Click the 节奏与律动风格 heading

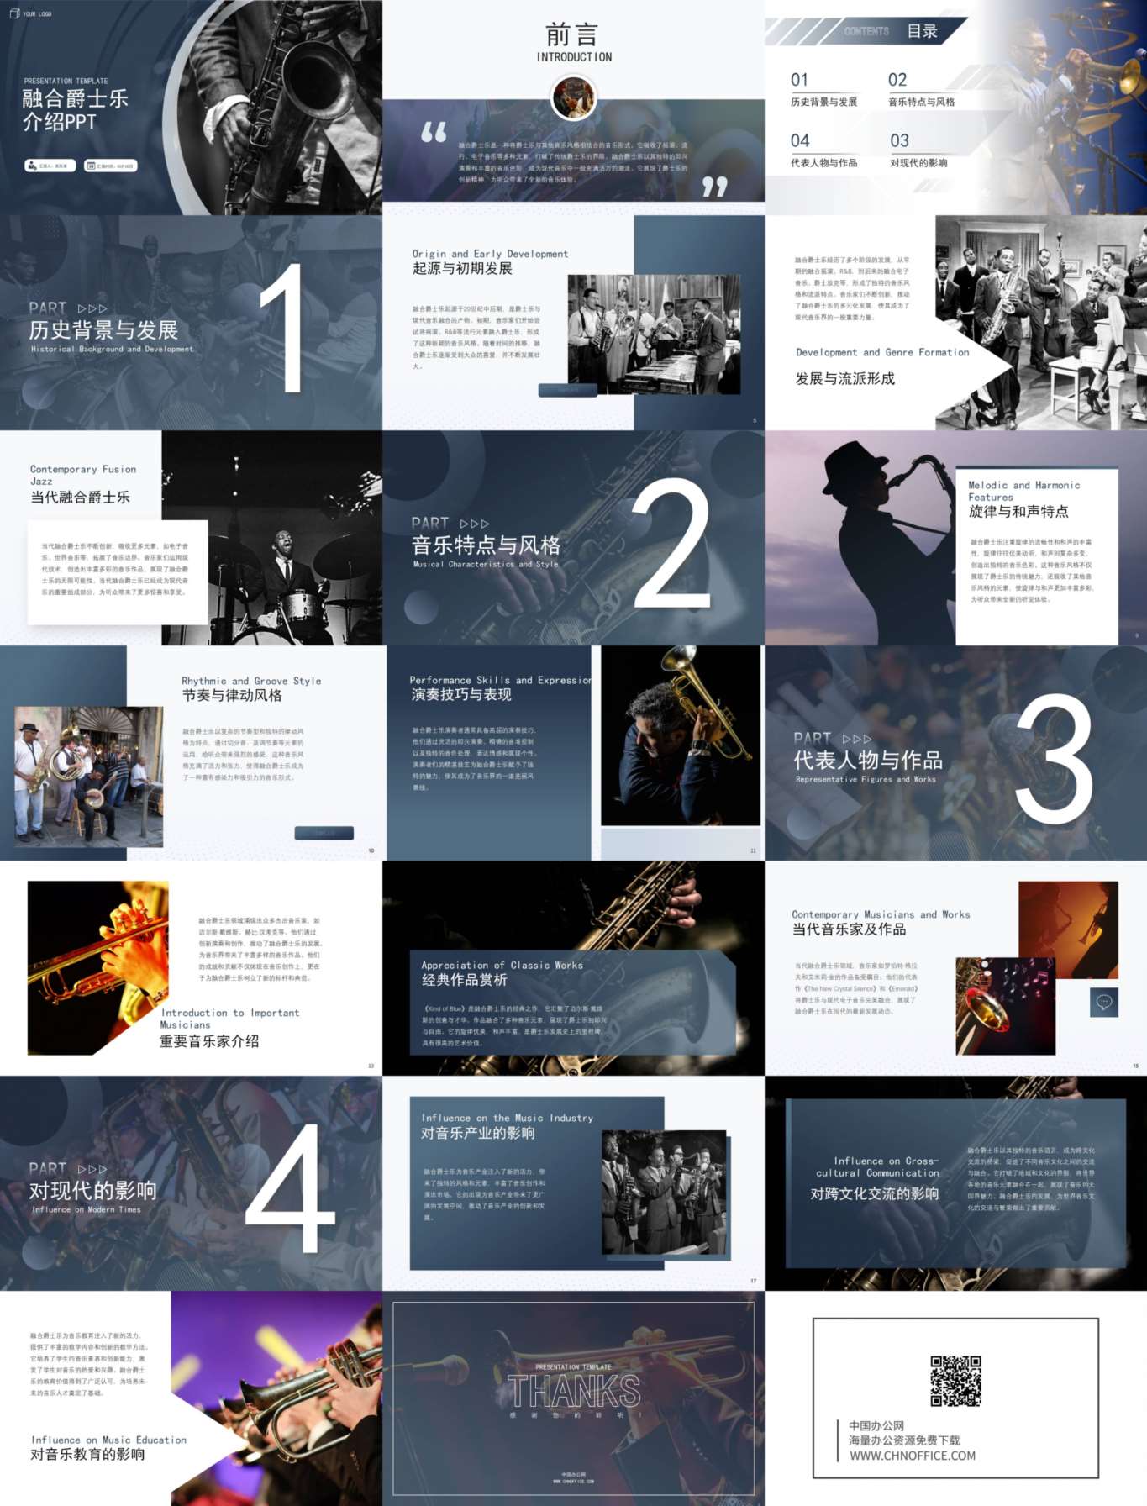pos(232,695)
